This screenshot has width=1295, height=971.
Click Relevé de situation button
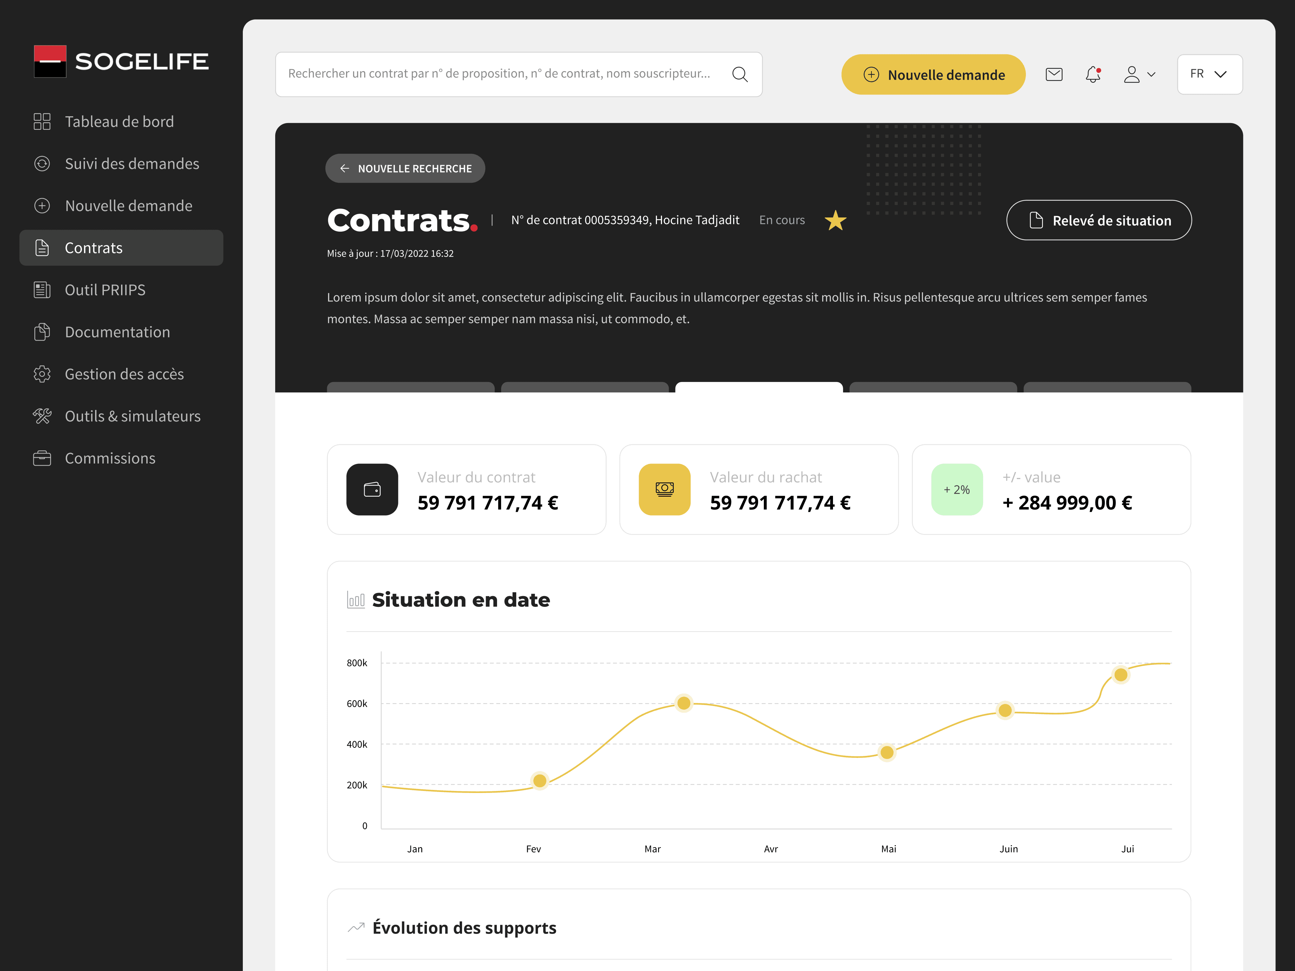(1099, 220)
